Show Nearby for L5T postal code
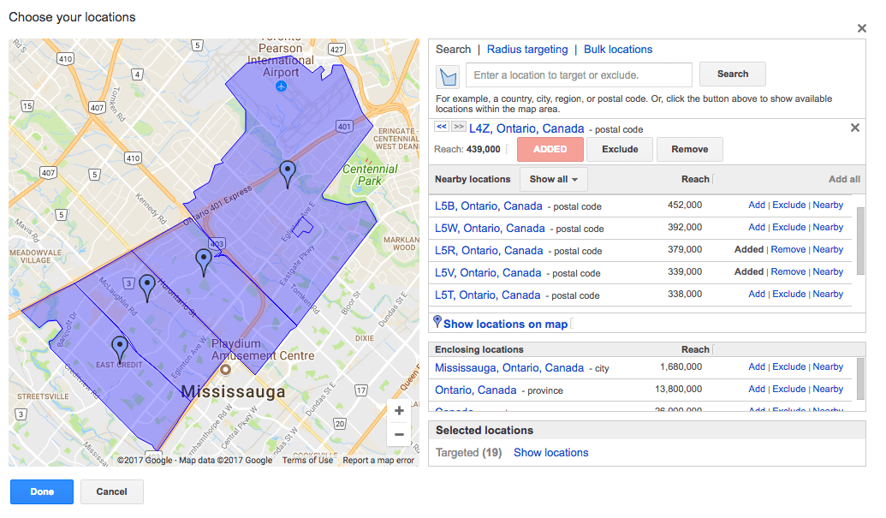 click(x=828, y=294)
